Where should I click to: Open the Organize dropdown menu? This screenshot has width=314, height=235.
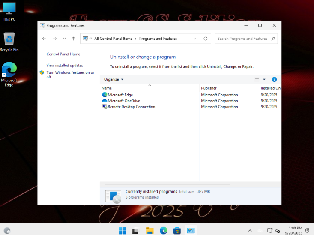click(x=114, y=79)
